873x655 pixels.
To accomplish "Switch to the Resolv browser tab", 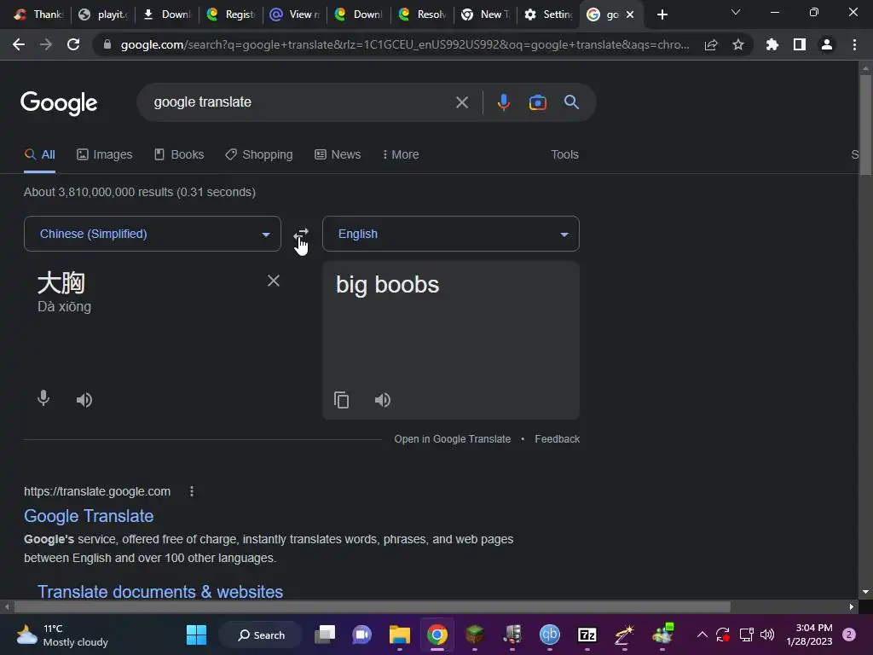I will (x=423, y=15).
